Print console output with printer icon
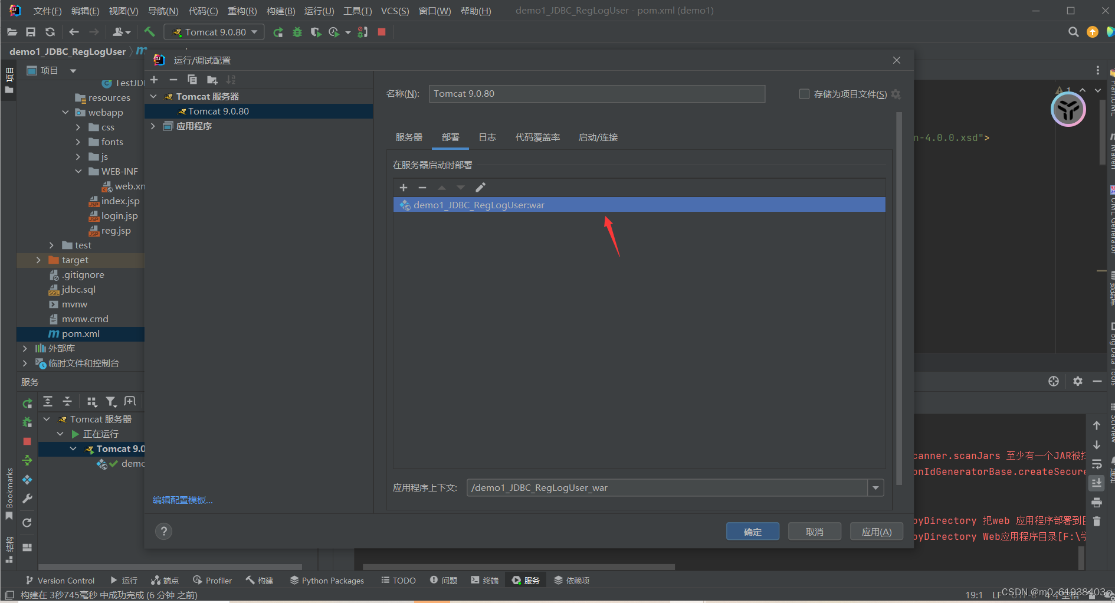 [1097, 503]
